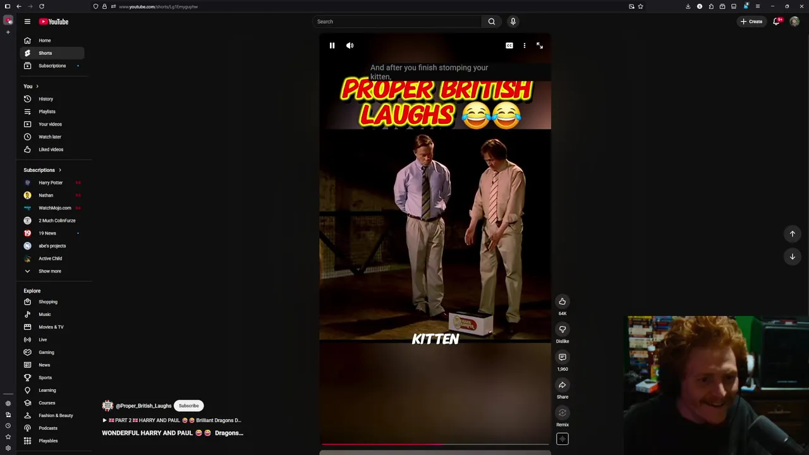Open Learning in Explore

click(x=52, y=390)
